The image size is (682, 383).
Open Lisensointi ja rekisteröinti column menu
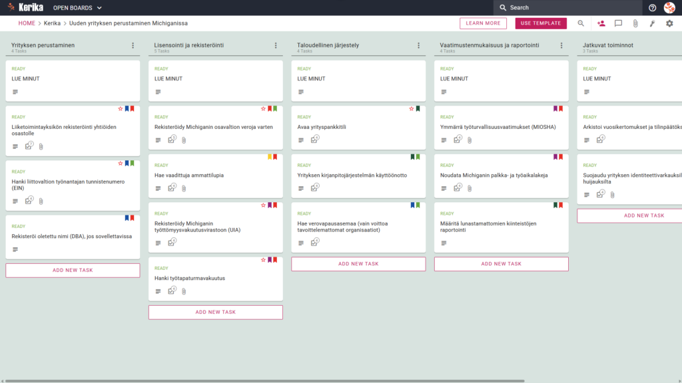tap(276, 45)
